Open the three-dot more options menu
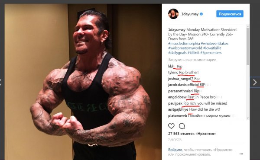 241,154
